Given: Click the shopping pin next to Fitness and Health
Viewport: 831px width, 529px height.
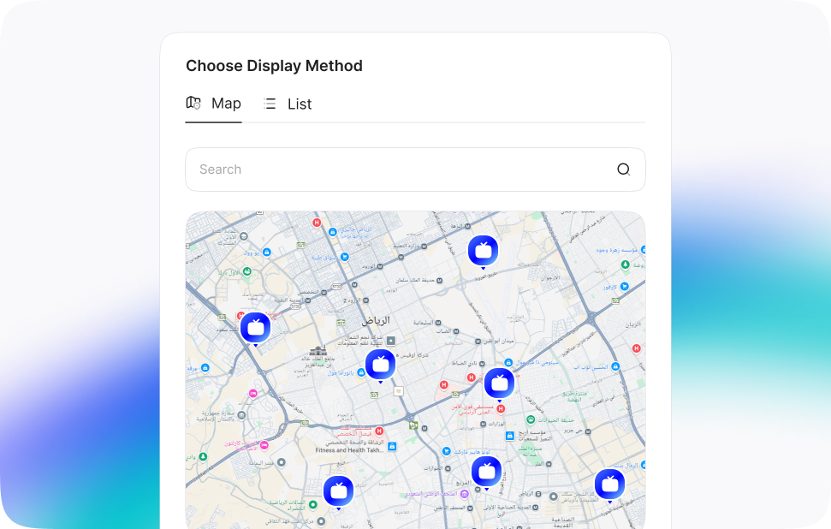Looking at the screenshot, I should pyautogui.click(x=392, y=446).
